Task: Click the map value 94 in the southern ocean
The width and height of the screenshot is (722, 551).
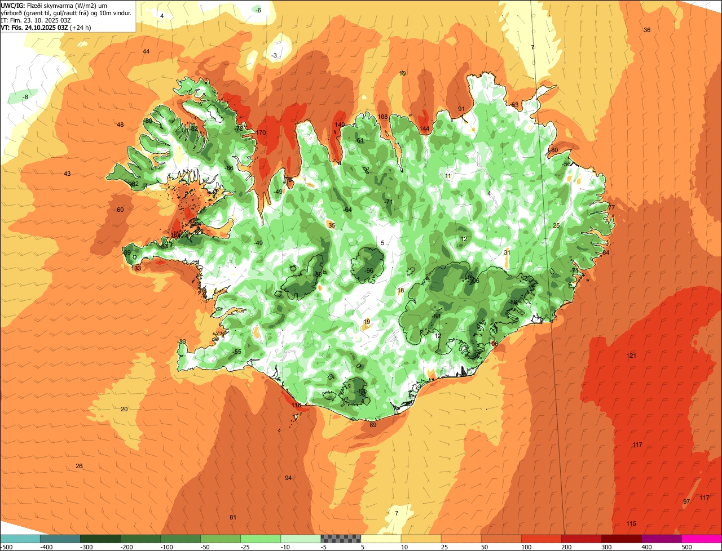Action: (x=288, y=478)
